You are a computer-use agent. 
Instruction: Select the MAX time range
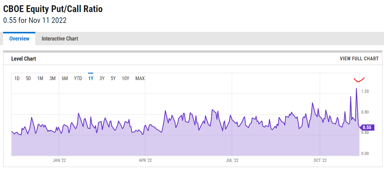[x=140, y=78]
